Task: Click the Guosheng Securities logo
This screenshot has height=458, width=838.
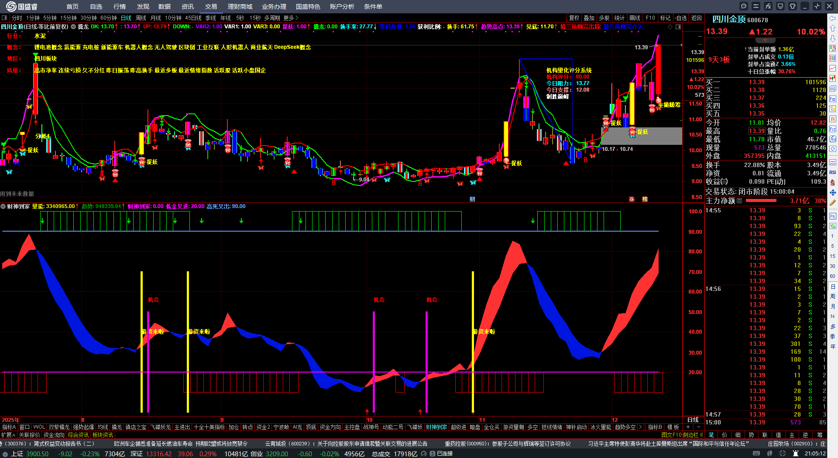Action: [22, 7]
